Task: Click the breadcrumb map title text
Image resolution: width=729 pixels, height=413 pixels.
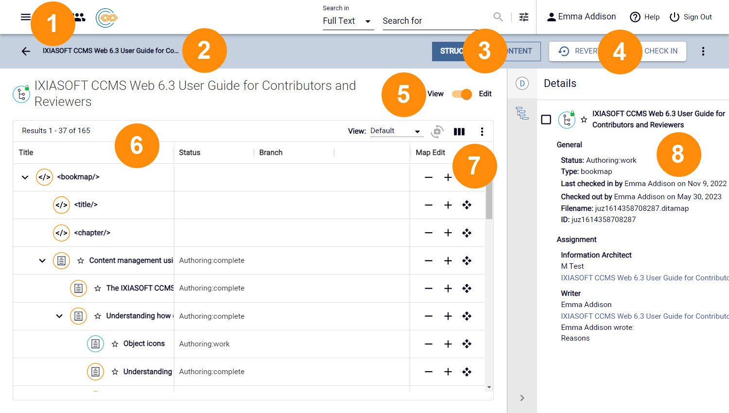Action: (x=111, y=51)
